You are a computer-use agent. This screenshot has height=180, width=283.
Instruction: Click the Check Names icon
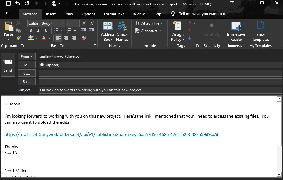pos(122,31)
